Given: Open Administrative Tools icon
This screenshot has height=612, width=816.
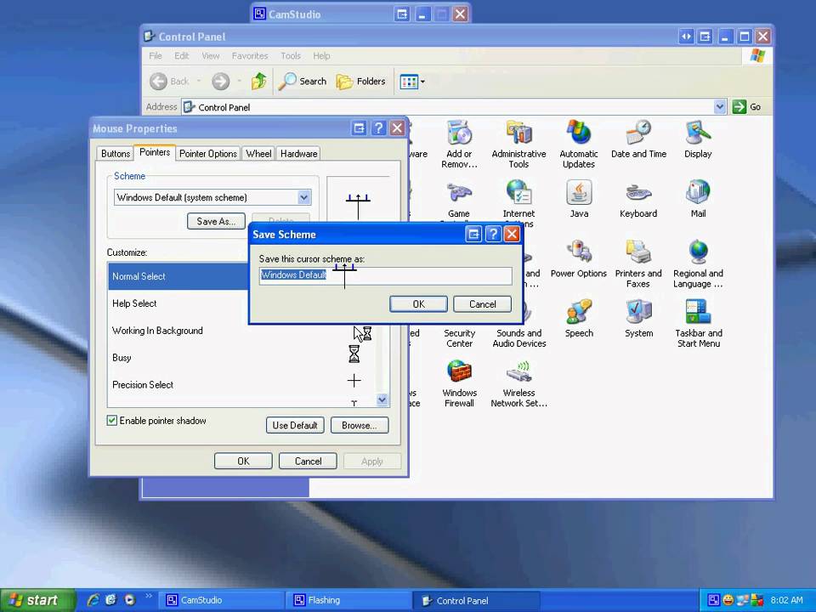Looking at the screenshot, I should click(518, 144).
